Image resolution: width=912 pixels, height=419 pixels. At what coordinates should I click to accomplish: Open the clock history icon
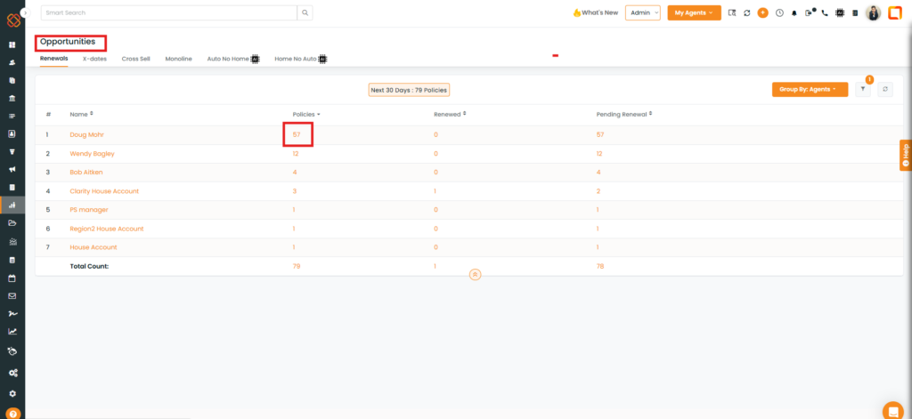(x=779, y=13)
